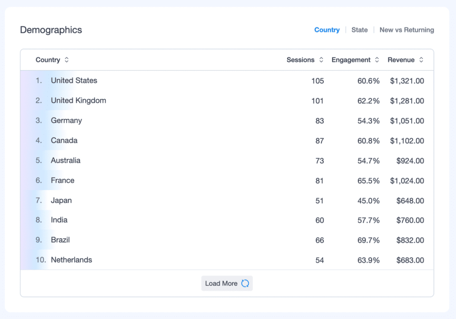Click the $1,051.00 revenue value
This screenshot has width=456, height=319.
[x=407, y=121]
